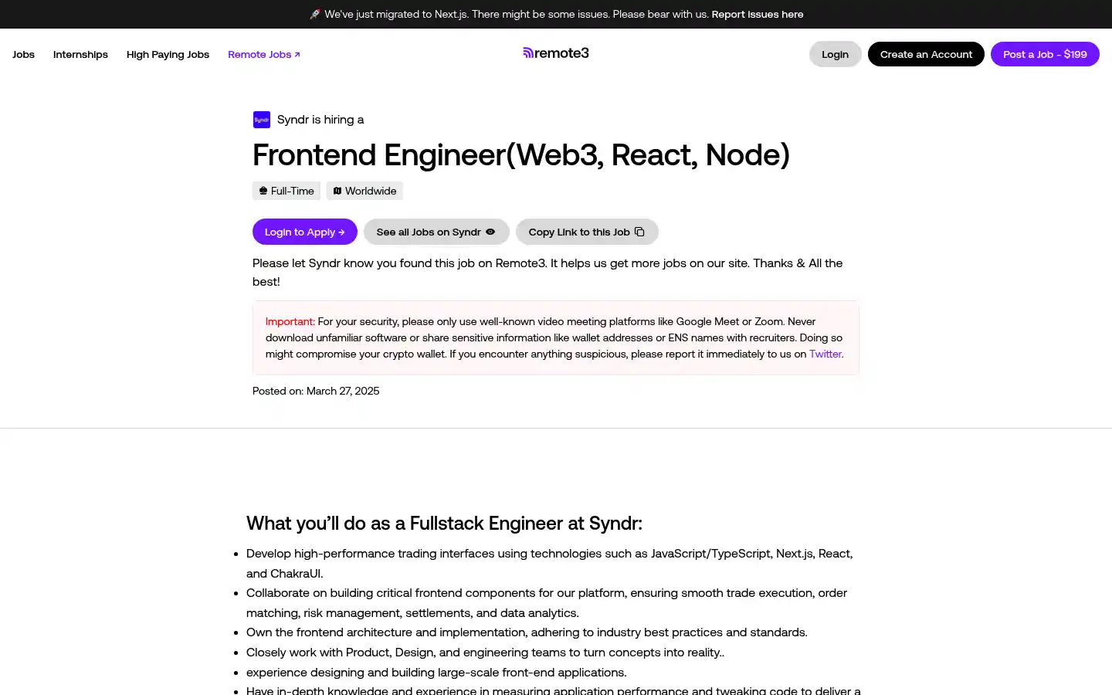Open the Twitter link in security notice
1112x695 pixels.
click(826, 354)
